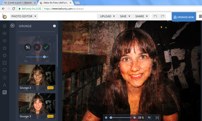Screen dimensions: 202x121
Task: Open the Artsy effects panel
Action: click(x=4, y=55)
